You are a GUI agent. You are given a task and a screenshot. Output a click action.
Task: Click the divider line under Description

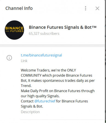pos(62,119)
